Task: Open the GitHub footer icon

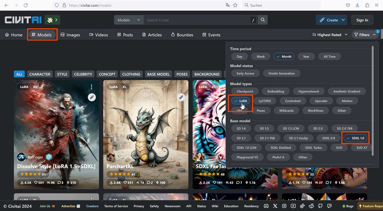Action: tap(320, 206)
